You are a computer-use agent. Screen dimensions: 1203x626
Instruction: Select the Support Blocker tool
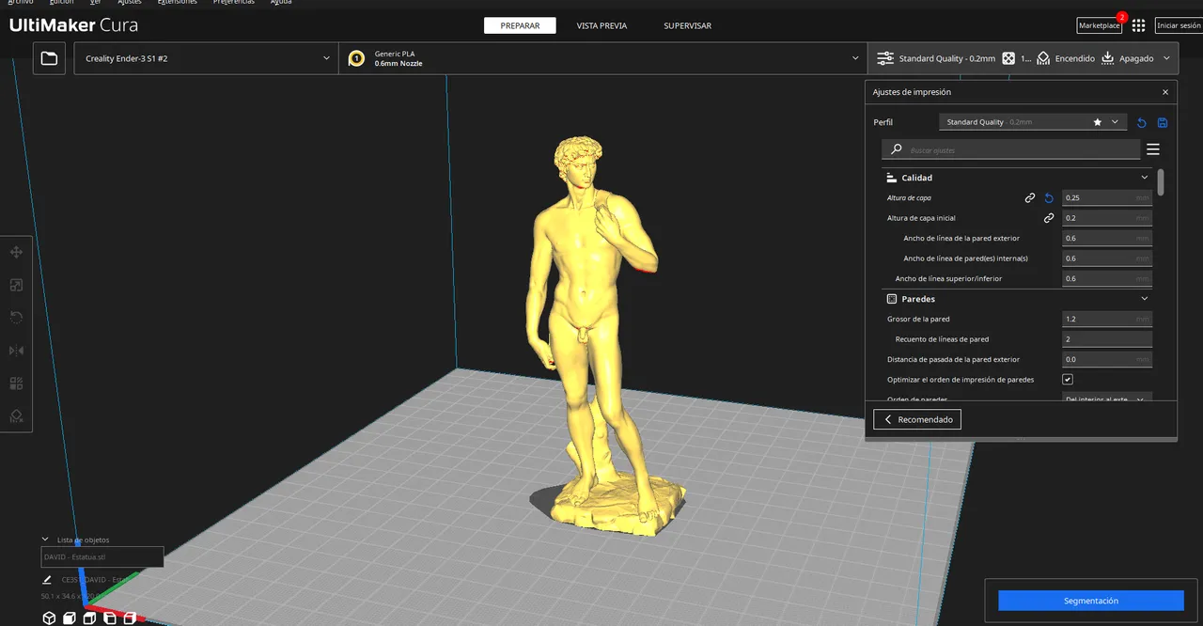(16, 415)
